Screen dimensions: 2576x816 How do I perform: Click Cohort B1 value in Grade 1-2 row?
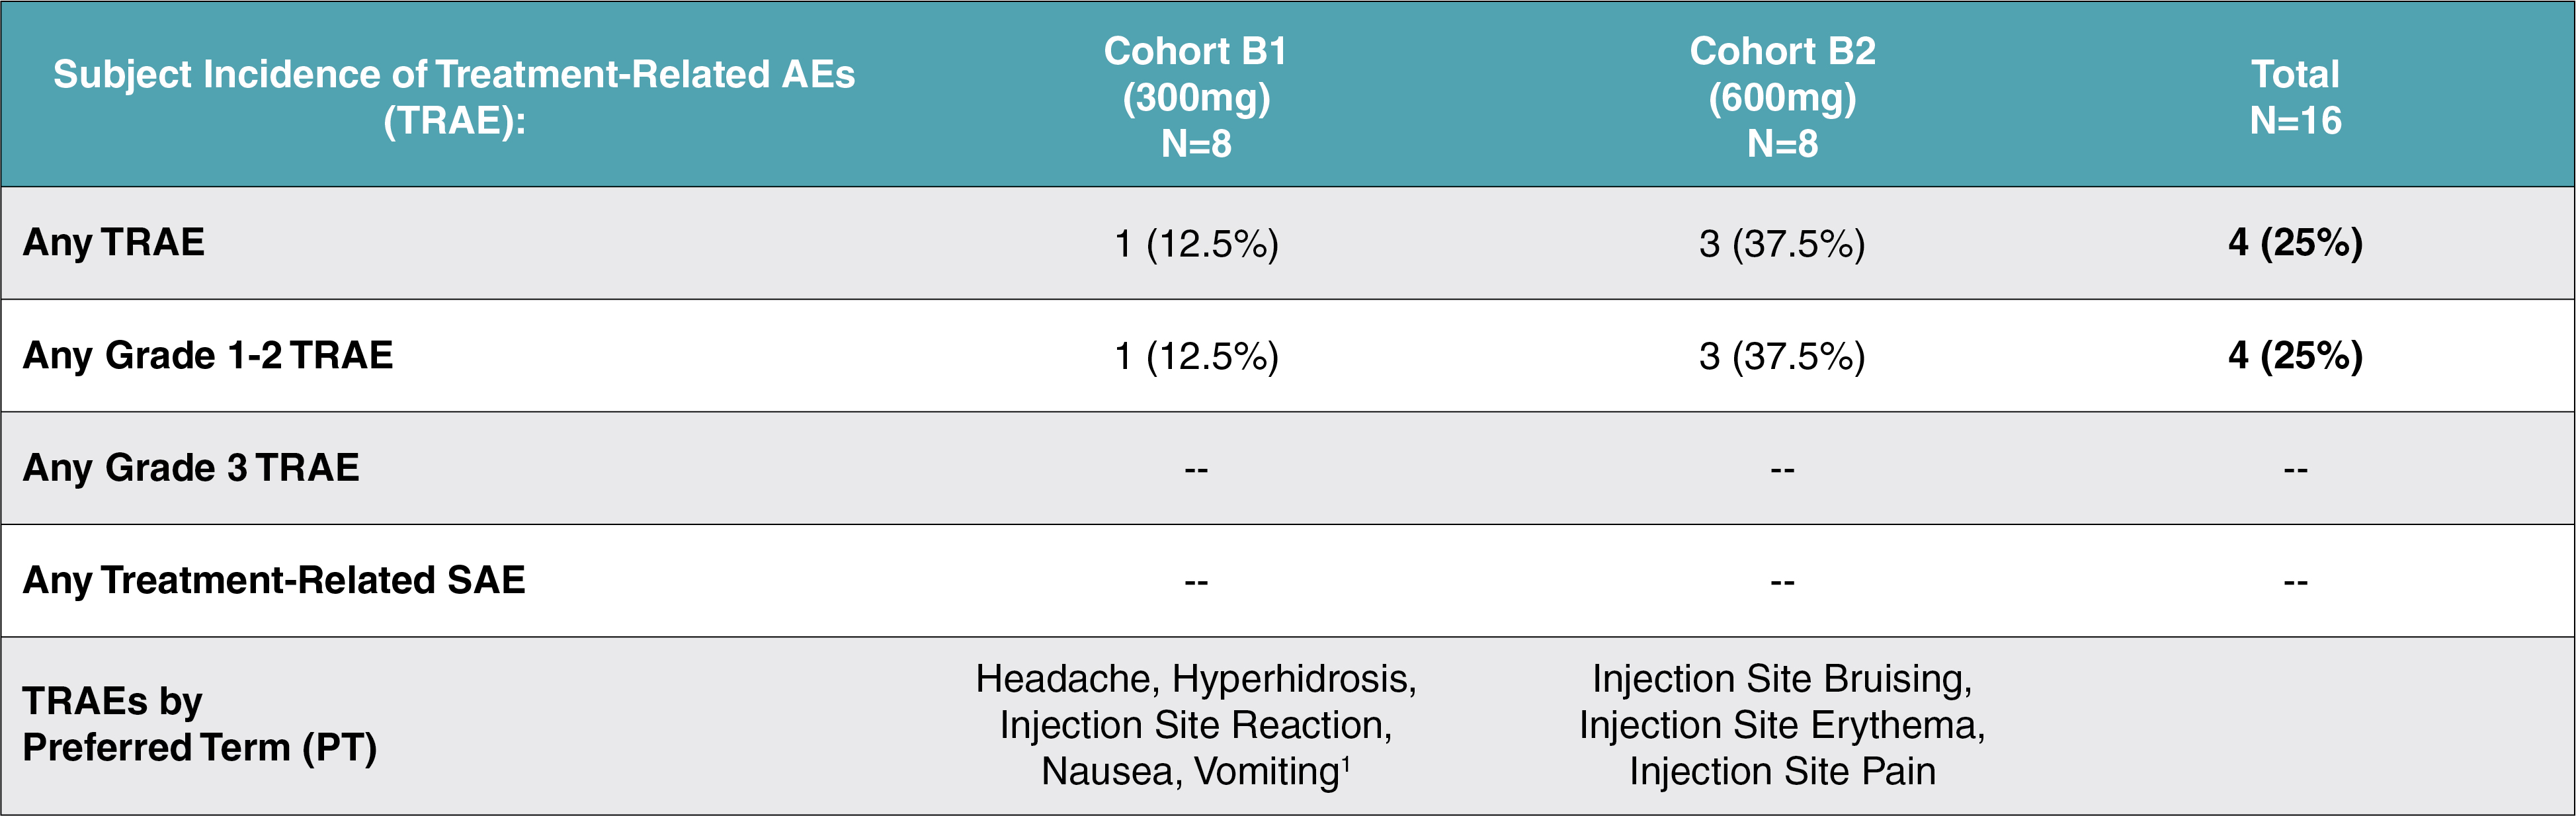(x=1196, y=357)
